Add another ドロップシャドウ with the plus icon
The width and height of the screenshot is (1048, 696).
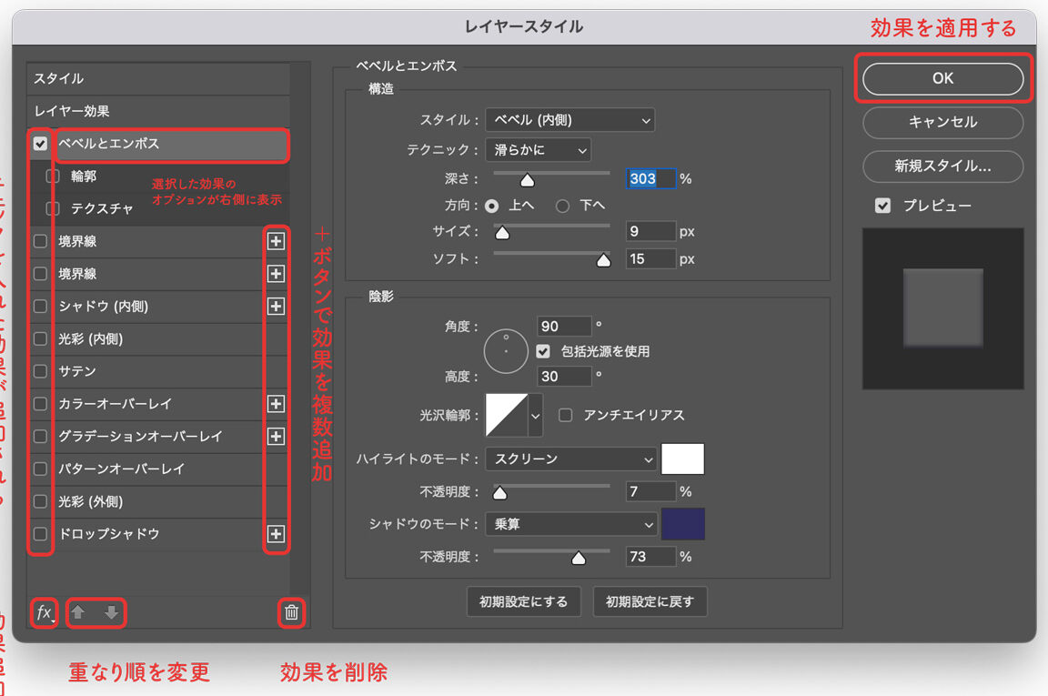(x=276, y=534)
